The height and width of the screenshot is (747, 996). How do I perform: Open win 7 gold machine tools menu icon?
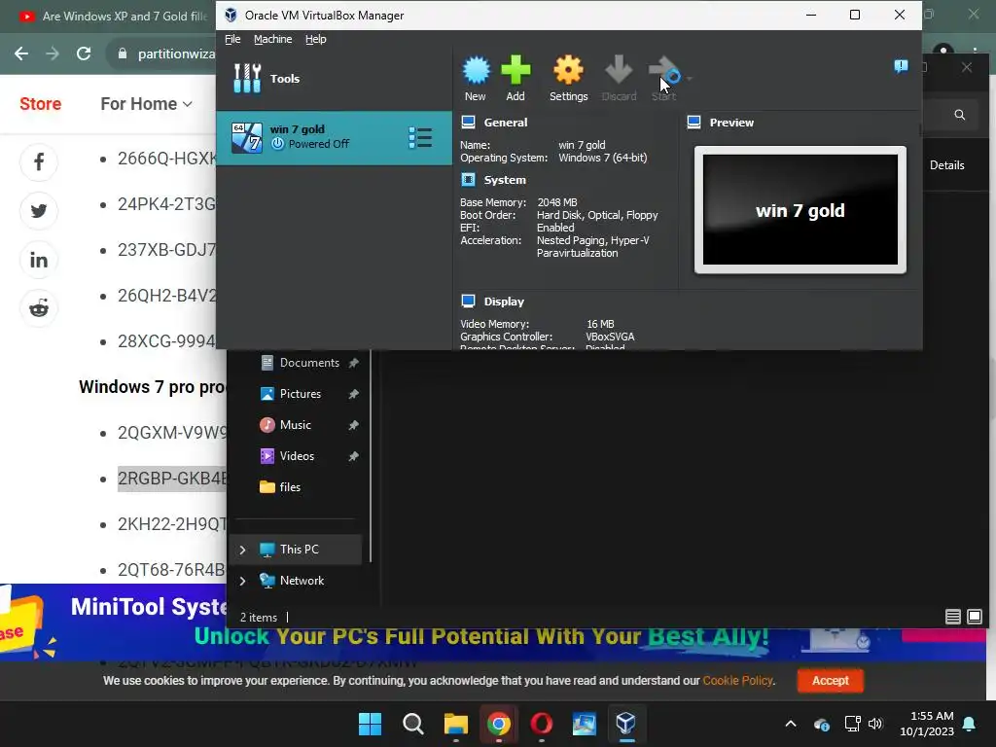[x=420, y=138]
